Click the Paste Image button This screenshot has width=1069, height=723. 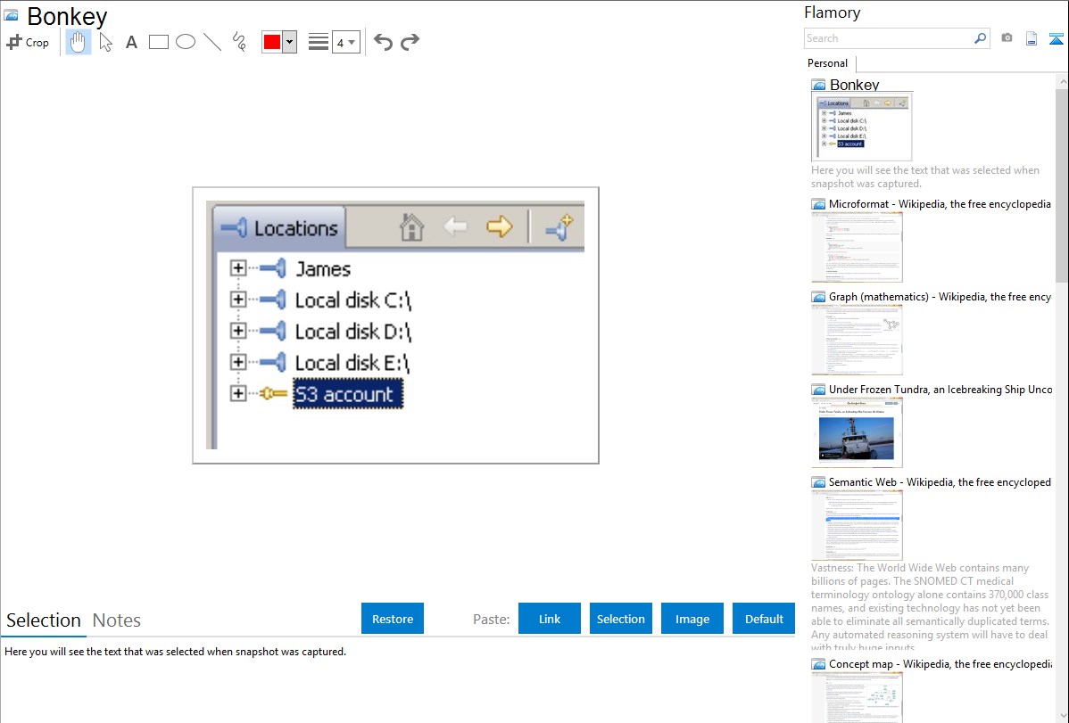point(692,619)
